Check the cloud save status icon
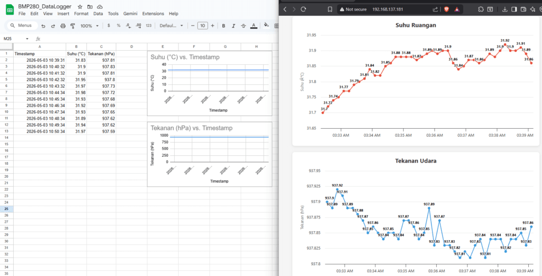542x276 pixels. point(100,6)
